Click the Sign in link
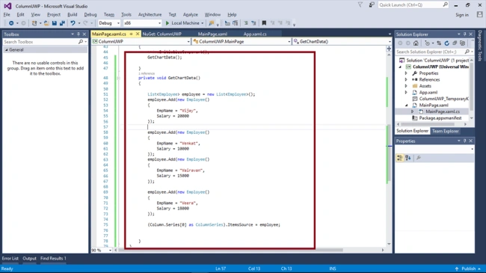The width and height of the screenshot is (486, 273). tap(462, 14)
